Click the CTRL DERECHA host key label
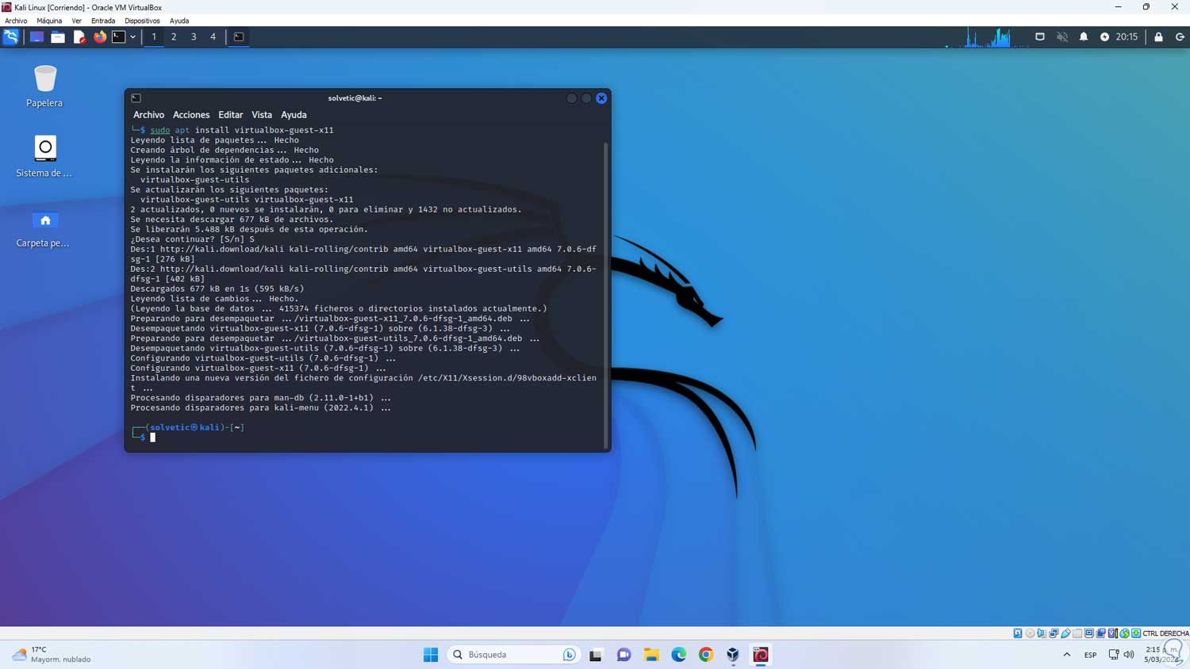The height and width of the screenshot is (669, 1190). 1165,633
